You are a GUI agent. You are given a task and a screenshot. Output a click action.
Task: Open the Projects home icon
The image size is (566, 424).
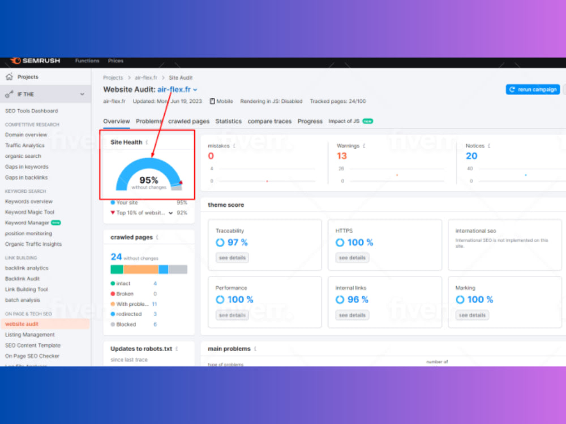10,77
